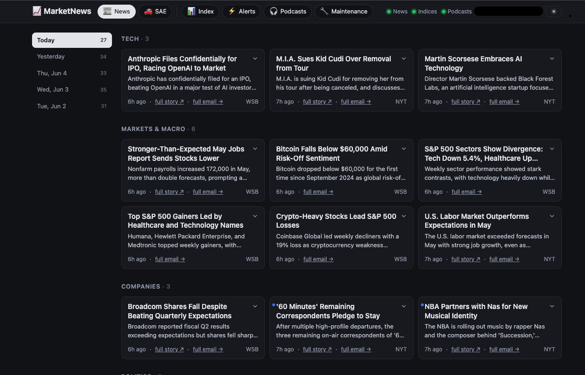
Task: Click headline 'Bitcoin Falls Below $60,000 Amid Risk-Off Sentiment'
Action: click(332, 153)
